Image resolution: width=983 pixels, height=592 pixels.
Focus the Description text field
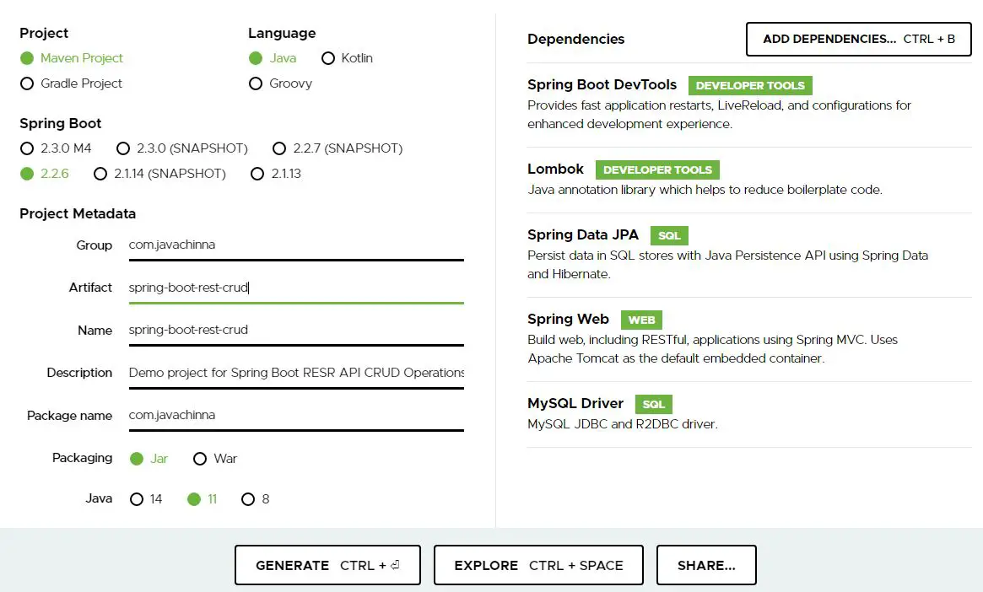coord(295,373)
